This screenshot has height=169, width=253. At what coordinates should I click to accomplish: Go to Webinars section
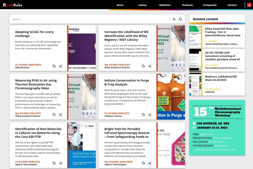point(165,5)
